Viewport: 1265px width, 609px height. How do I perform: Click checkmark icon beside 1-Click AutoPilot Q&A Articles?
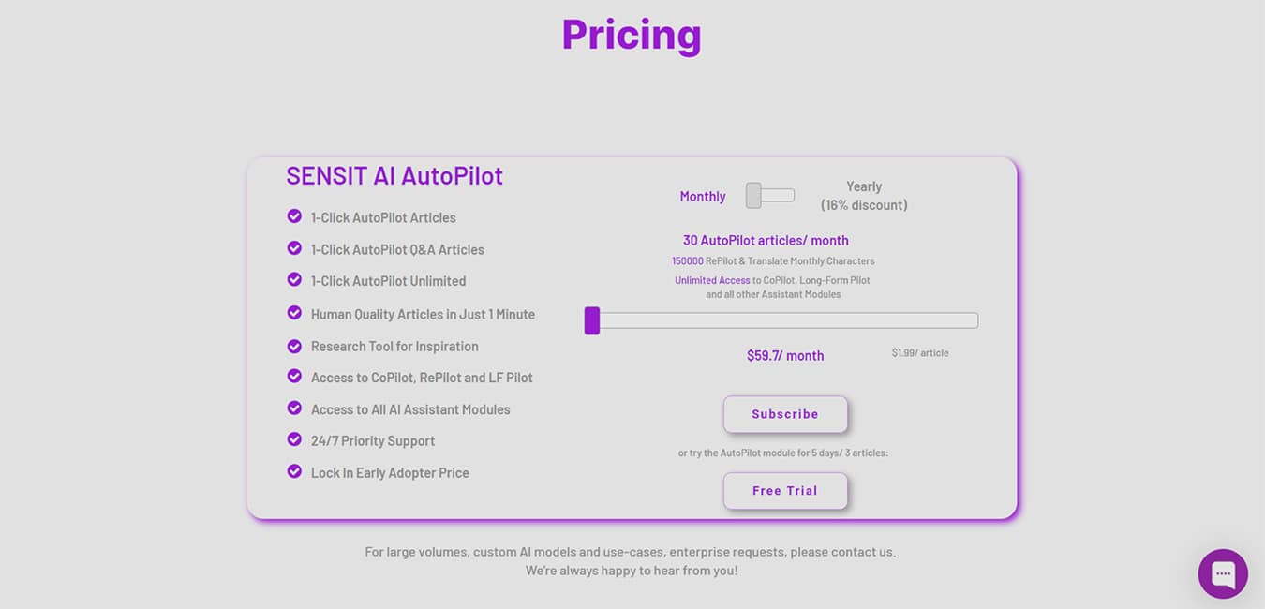(x=294, y=248)
